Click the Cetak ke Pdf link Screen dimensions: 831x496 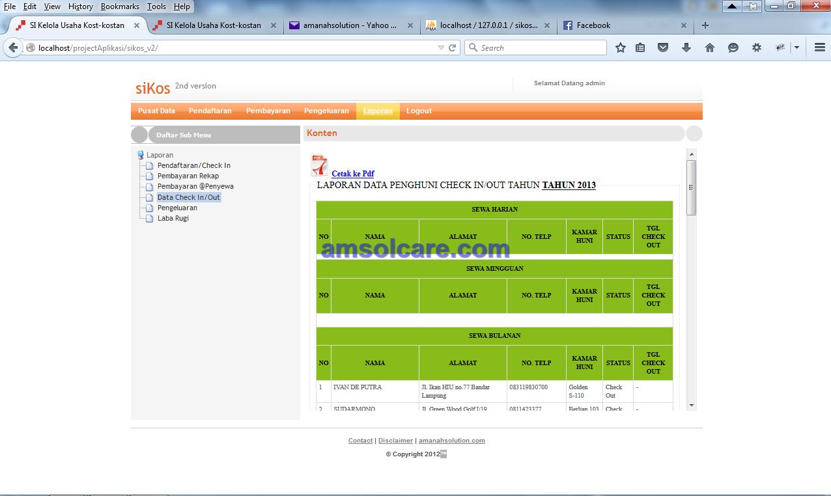(x=353, y=174)
